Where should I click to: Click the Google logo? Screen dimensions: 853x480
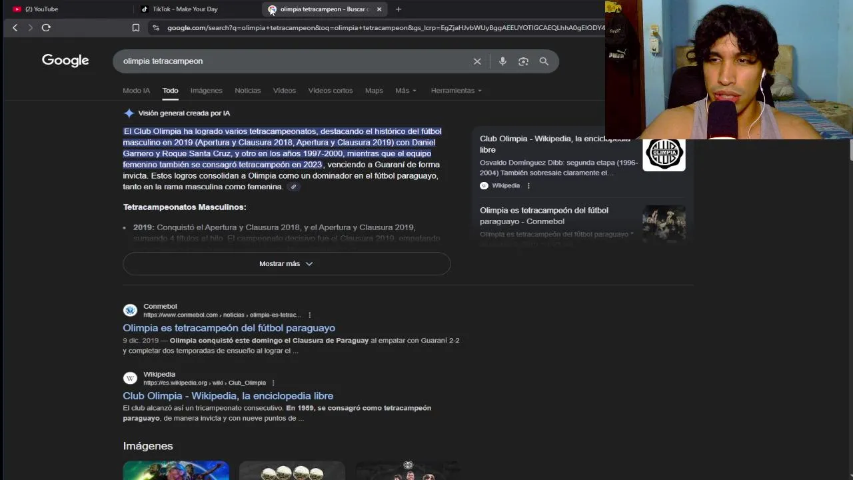click(x=65, y=61)
